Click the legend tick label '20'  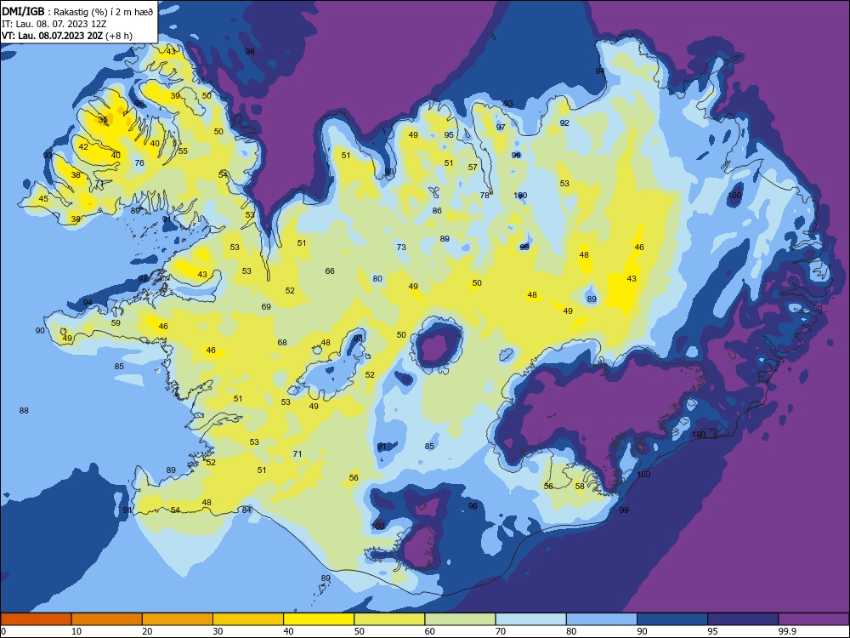147,631
